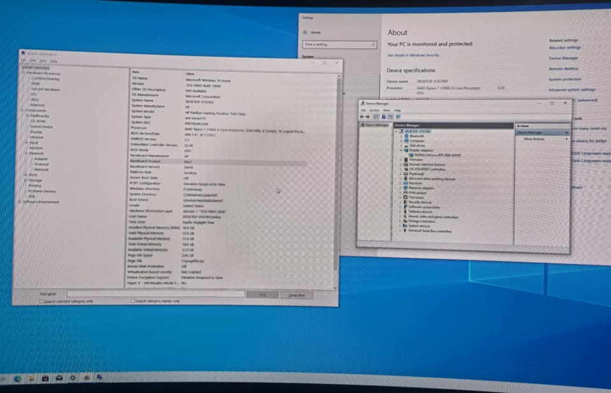The height and width of the screenshot is (393, 611).
Task: Select the Firmware category in Device Manager
Action: (416, 160)
